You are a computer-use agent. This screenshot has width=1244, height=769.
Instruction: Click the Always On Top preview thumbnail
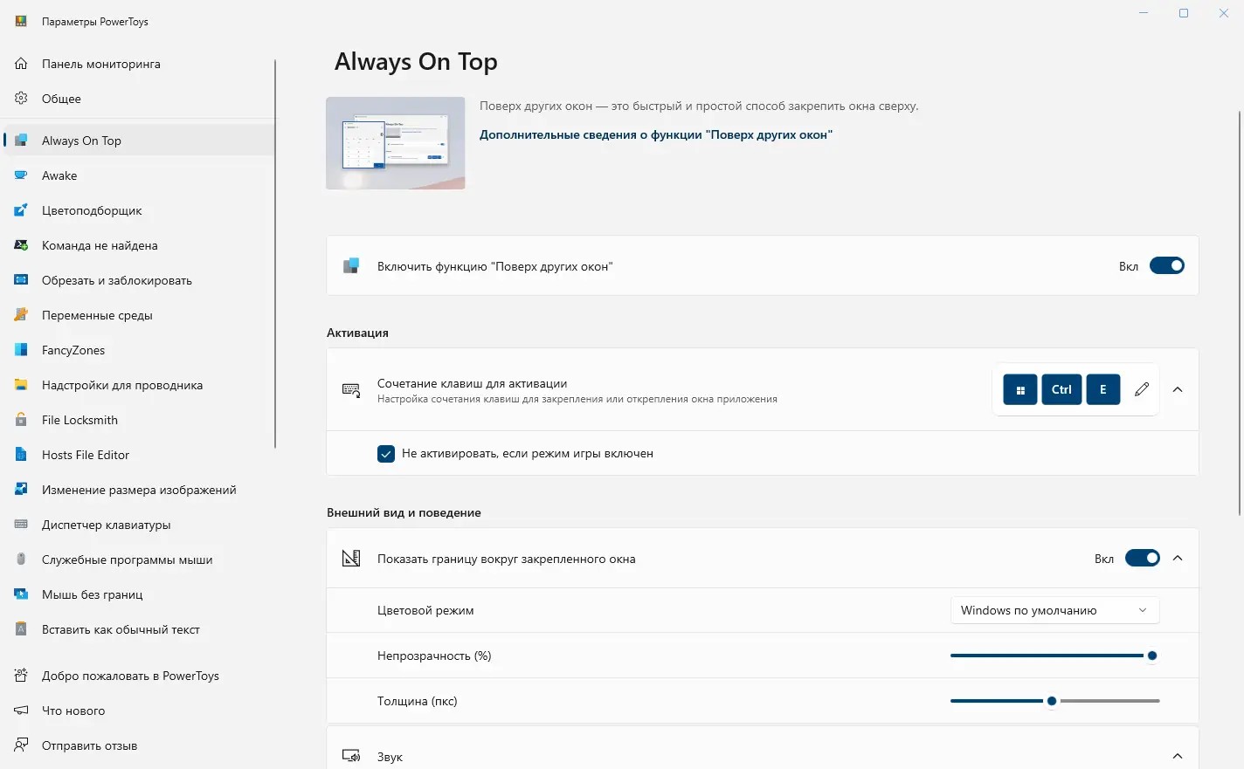396,143
